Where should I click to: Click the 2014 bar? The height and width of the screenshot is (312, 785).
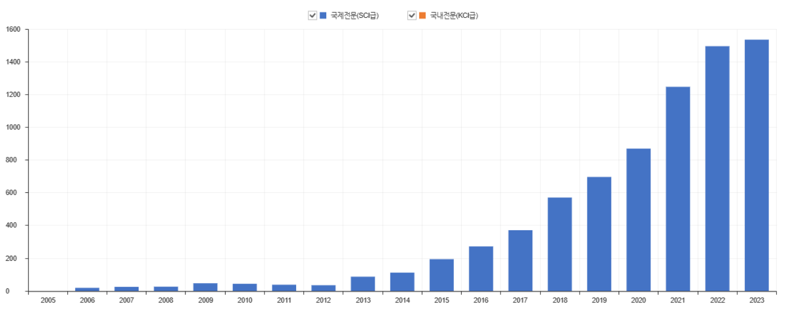(x=403, y=281)
